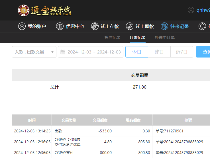Click the online deposit icon
Viewport: 210px width, 164px height.
click(95, 26)
